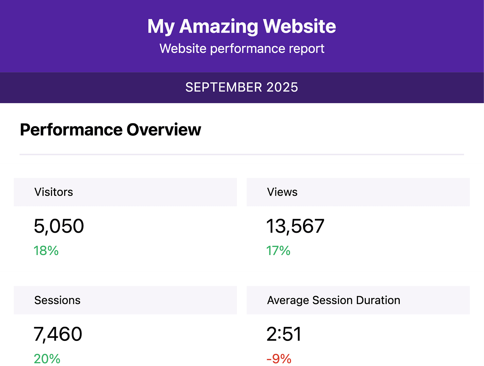
Task: Select the Average Session Duration label
Action: tap(334, 300)
